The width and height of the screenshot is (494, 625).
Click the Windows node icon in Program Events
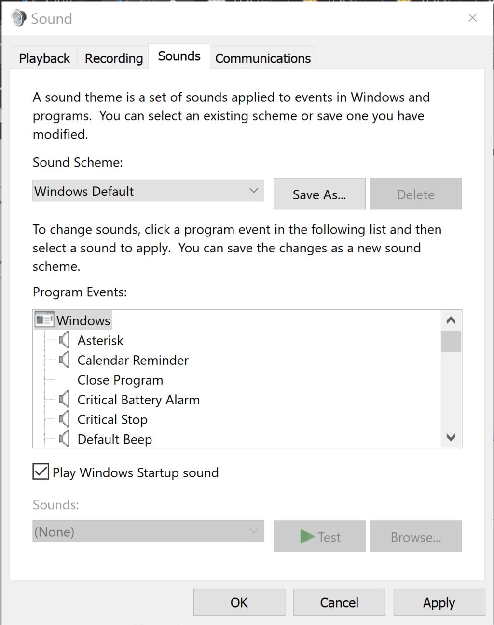pyautogui.click(x=44, y=319)
